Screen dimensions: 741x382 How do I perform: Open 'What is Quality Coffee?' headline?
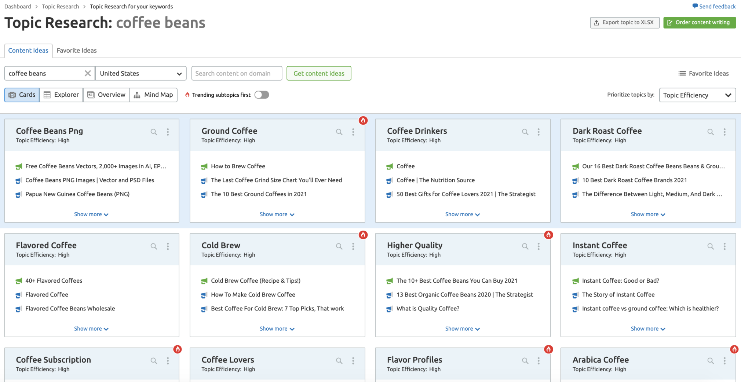428,308
